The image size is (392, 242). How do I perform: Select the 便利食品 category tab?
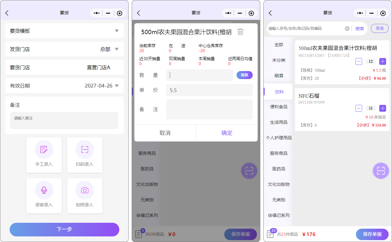(x=279, y=107)
